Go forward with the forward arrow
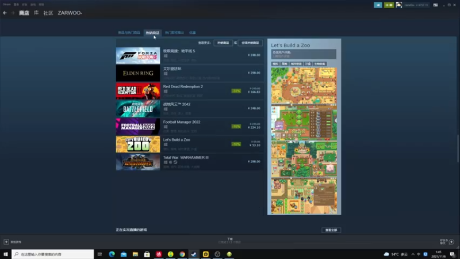 click(x=13, y=13)
